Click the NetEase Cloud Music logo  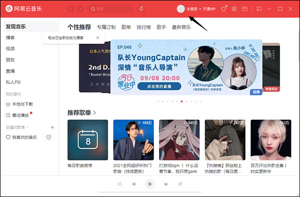23,9
